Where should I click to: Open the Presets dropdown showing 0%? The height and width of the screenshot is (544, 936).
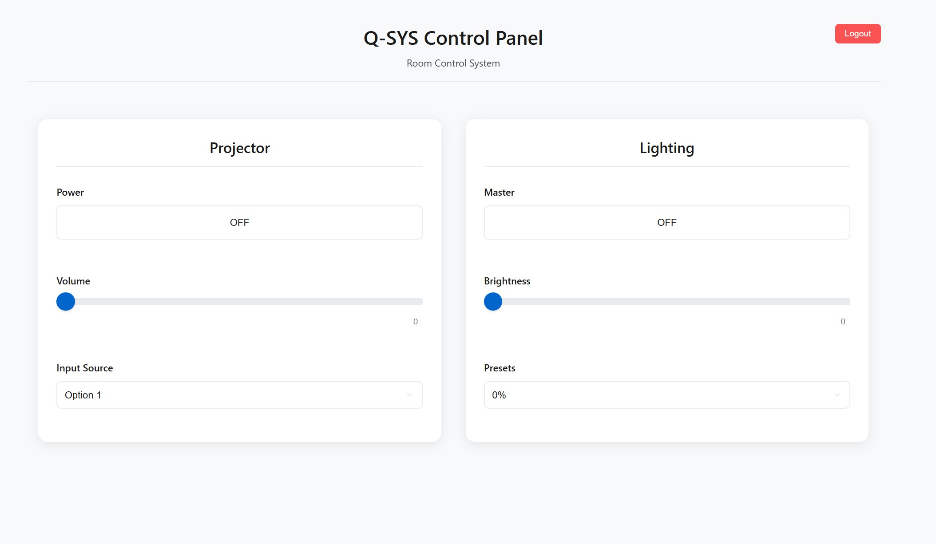point(666,394)
